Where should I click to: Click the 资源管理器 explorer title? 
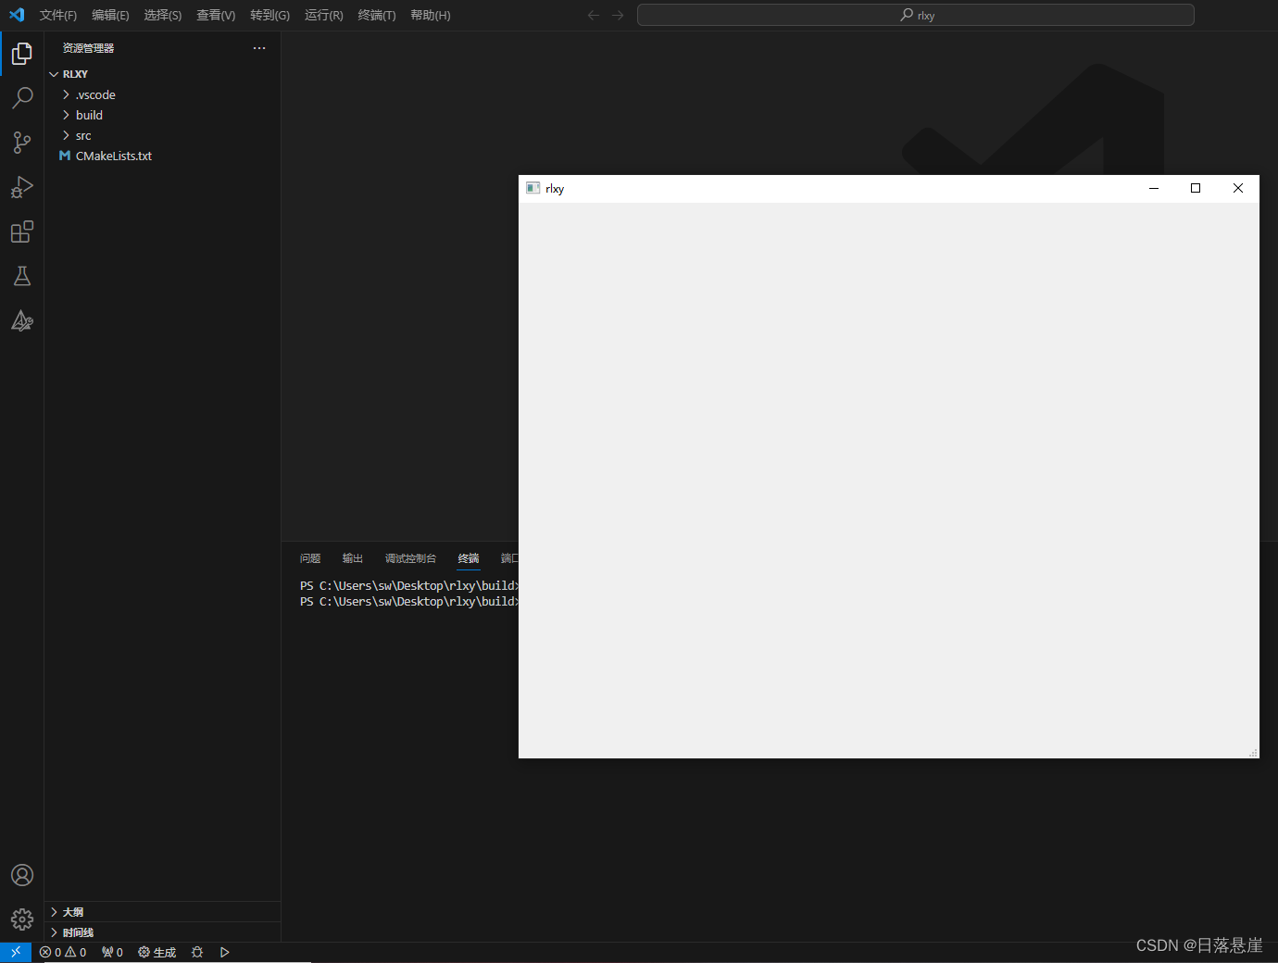[x=88, y=48]
